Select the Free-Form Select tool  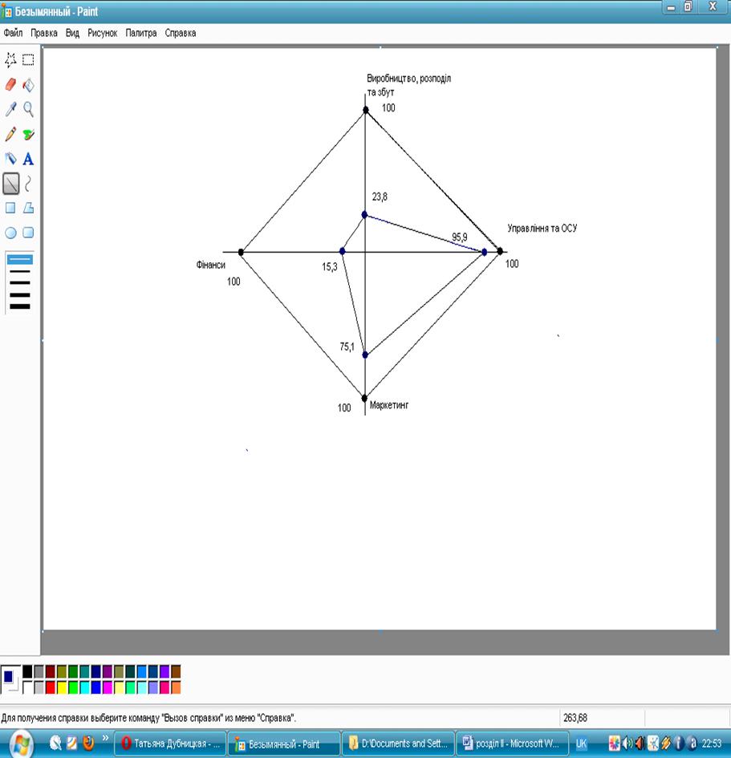coord(10,60)
